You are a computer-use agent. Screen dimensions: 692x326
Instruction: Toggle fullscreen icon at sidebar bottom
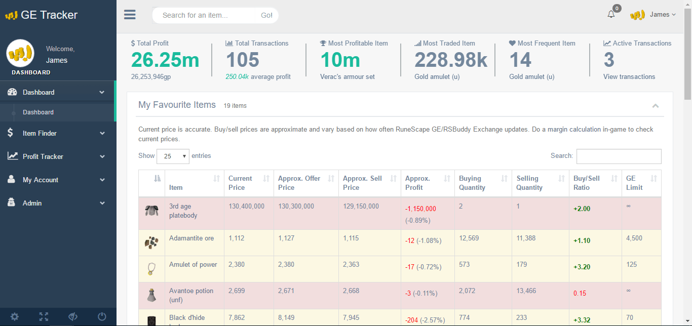coord(44,317)
